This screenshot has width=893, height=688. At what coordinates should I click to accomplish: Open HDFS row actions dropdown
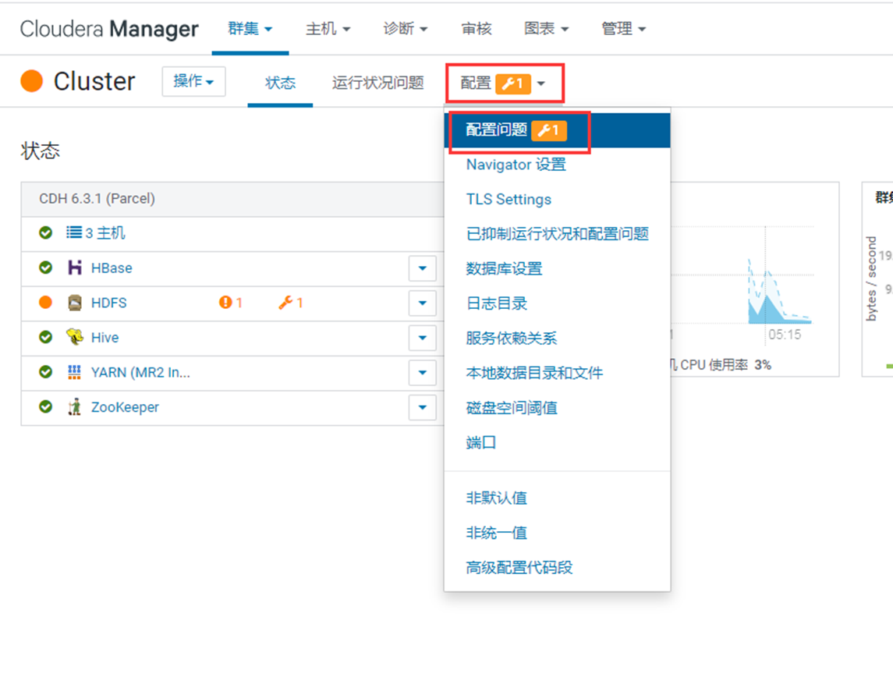click(x=423, y=303)
